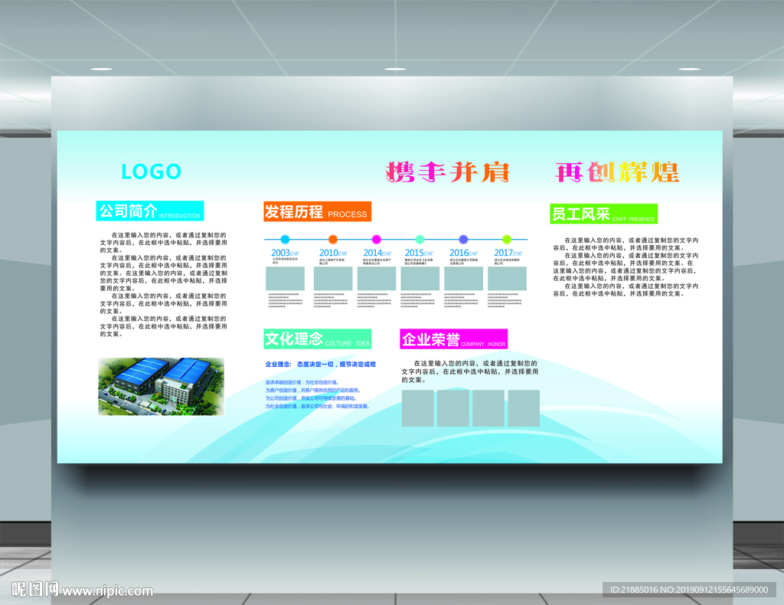Image resolution: width=784 pixels, height=605 pixels.
Task: Select the 再创辉煌 slogan heading
Action: click(x=617, y=172)
